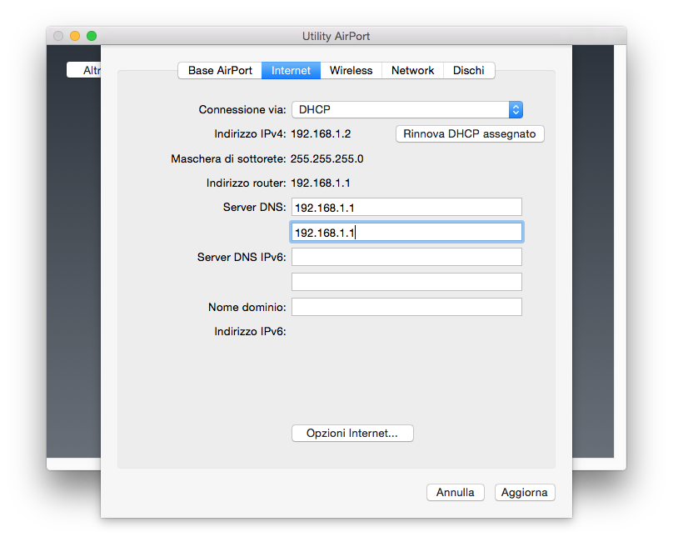This screenshot has height=537, width=673.
Task: Go to the Network tab
Action: (412, 70)
